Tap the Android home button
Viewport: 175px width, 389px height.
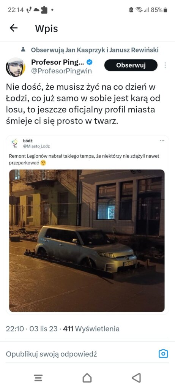click(x=87, y=378)
